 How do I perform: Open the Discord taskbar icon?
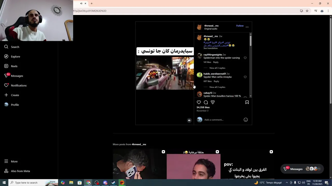click(x=105, y=183)
